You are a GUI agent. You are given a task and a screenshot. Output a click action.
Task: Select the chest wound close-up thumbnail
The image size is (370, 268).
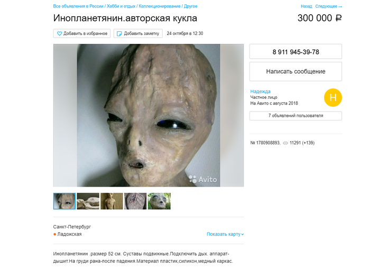click(x=135, y=201)
